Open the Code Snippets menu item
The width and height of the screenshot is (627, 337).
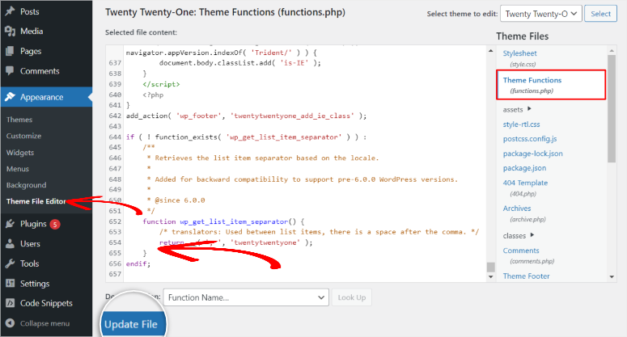46,303
